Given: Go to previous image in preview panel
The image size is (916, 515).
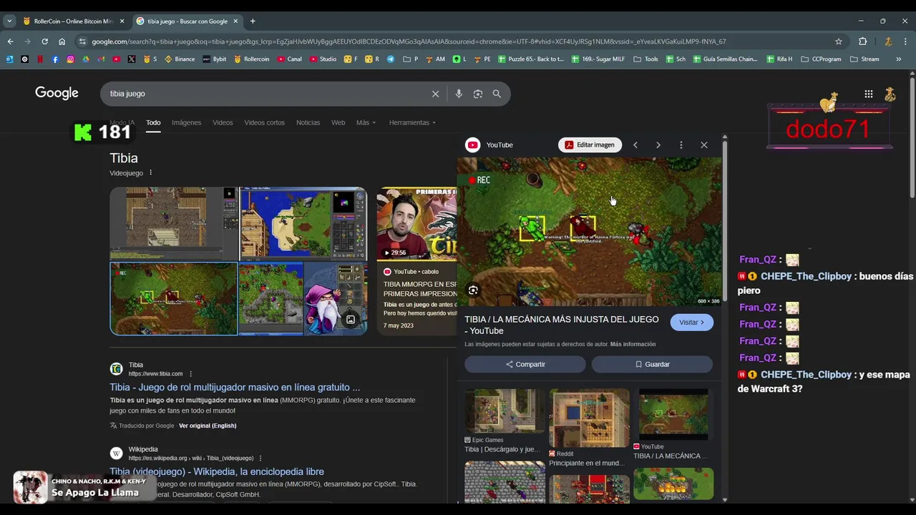Looking at the screenshot, I should point(635,145).
